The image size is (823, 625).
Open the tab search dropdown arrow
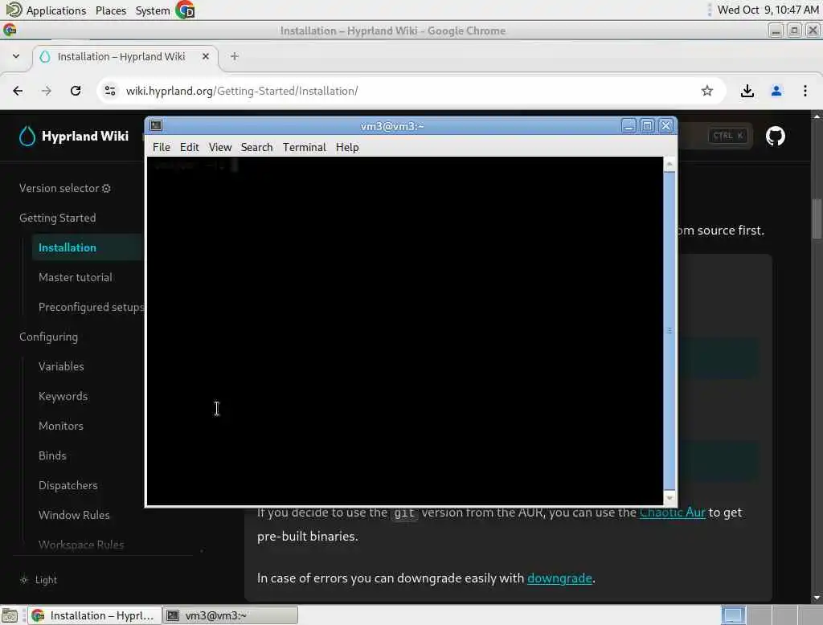pyautogui.click(x=16, y=56)
